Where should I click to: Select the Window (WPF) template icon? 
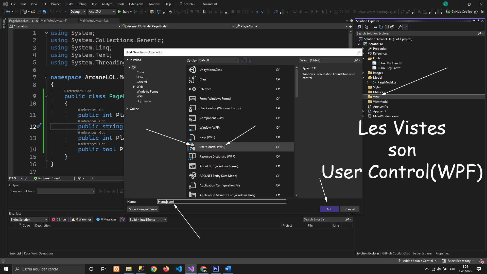click(x=192, y=128)
